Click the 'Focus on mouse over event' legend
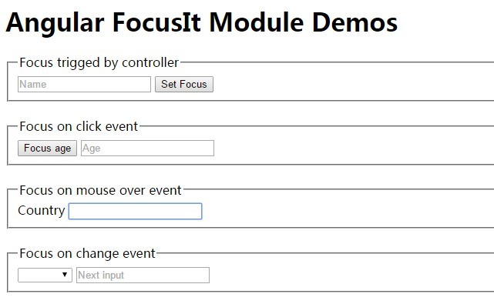The image size is (494, 304). point(100,190)
